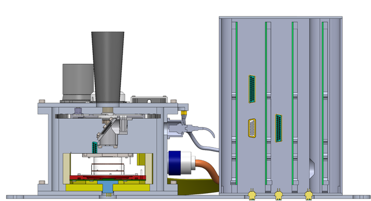Select the gray cylinder beside the cone
This screenshot has width=371, height=201.
coord(78,82)
